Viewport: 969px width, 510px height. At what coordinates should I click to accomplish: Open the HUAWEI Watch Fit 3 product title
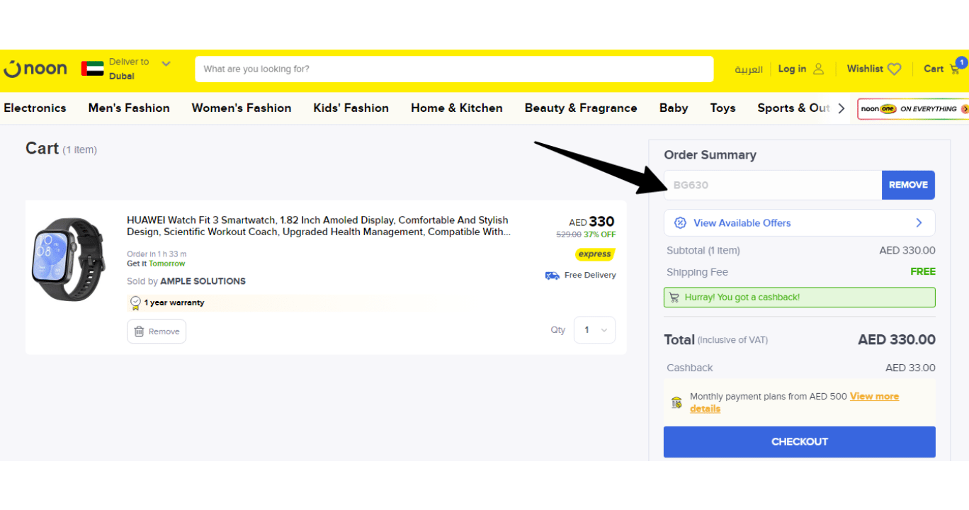coord(319,226)
